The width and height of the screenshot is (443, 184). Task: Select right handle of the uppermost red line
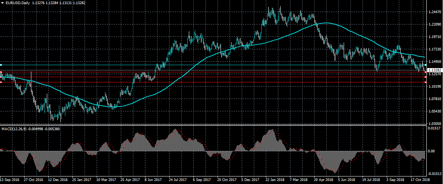[x=426, y=72]
